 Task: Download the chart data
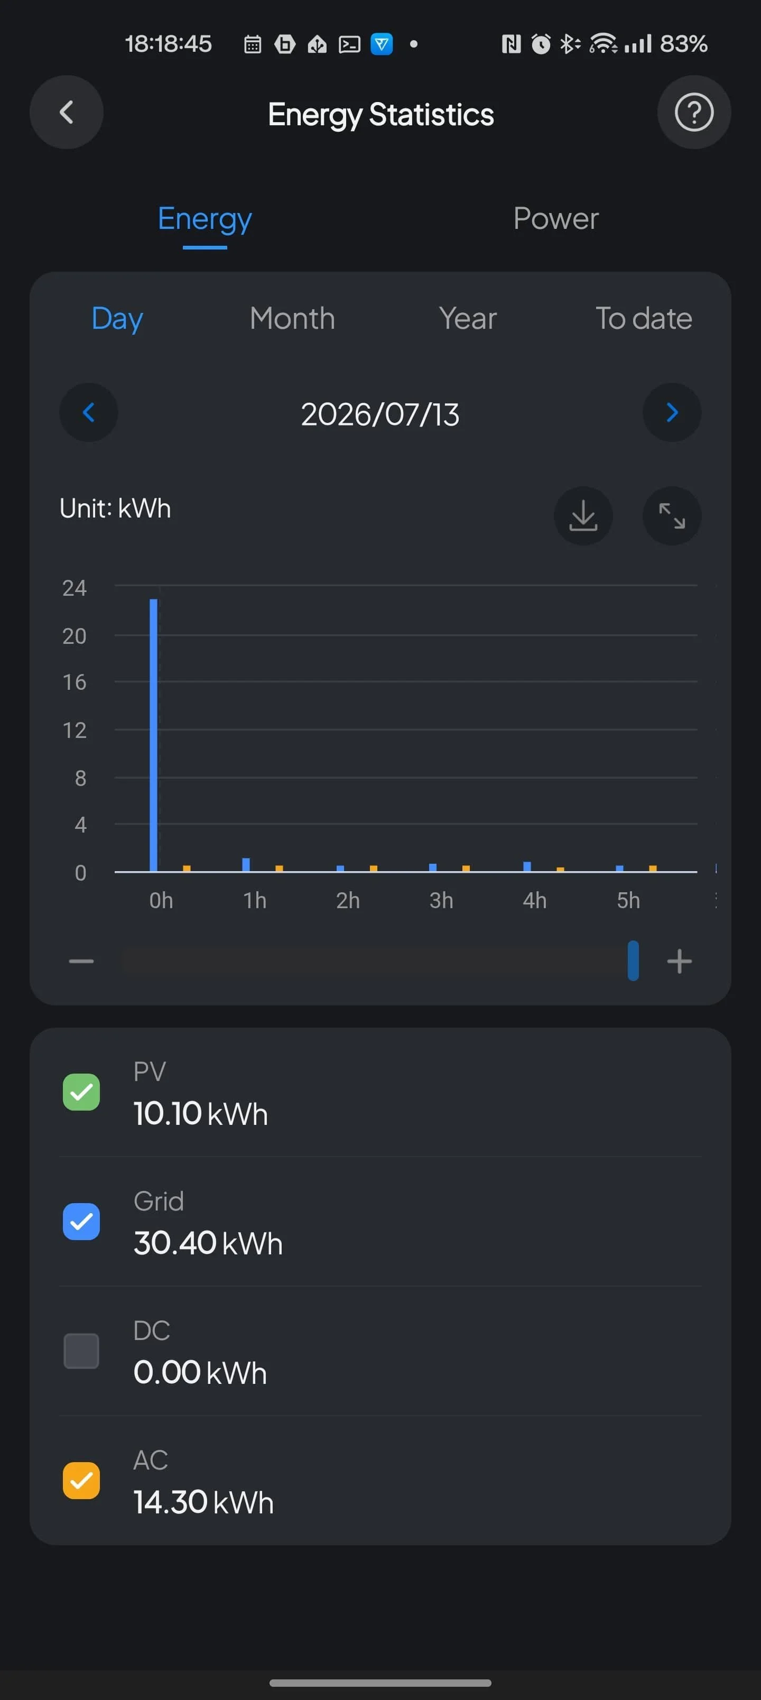583,516
